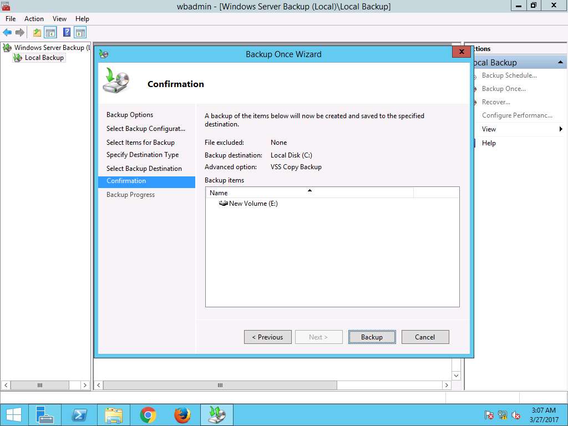Click the Back arrow toolbar icon
568x426 pixels.
(7, 33)
